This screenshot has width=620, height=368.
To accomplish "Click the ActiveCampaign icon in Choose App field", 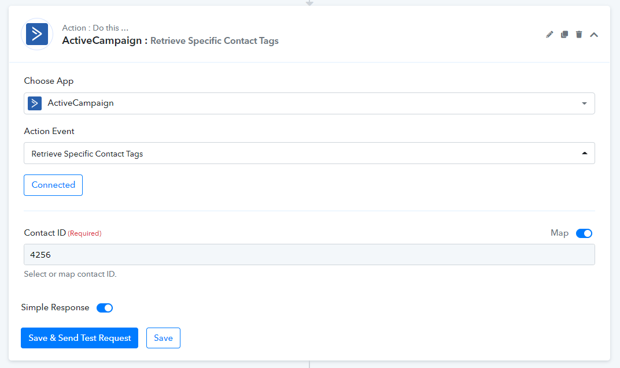I will click(x=35, y=103).
